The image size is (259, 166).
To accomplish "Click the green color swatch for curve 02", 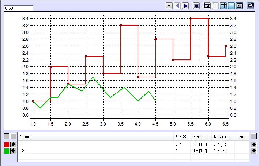I will (x=6, y=151).
